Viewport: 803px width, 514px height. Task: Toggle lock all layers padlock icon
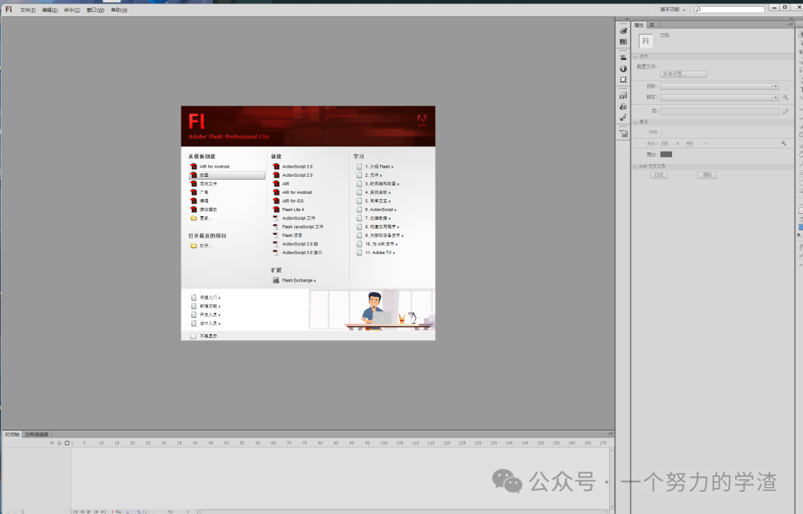[59, 443]
